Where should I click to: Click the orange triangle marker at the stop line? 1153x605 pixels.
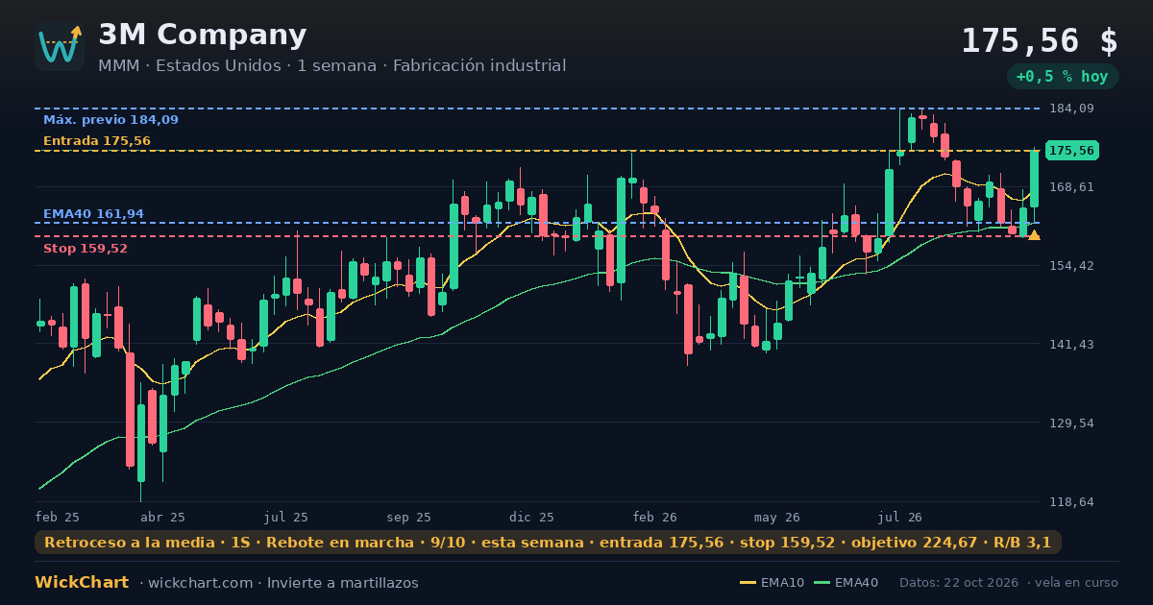coord(1034,235)
